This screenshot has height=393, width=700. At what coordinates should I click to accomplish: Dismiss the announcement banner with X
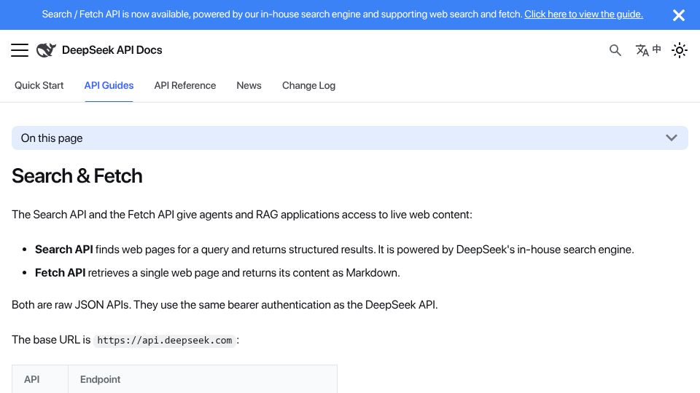click(x=679, y=15)
